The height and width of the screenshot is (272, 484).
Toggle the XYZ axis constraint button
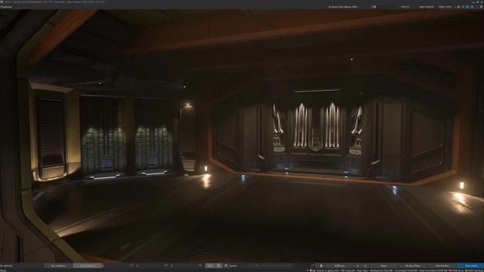pyautogui.click(x=210, y=265)
